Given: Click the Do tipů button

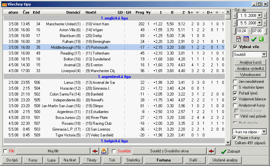Looking at the screenshot, I should [12, 160].
